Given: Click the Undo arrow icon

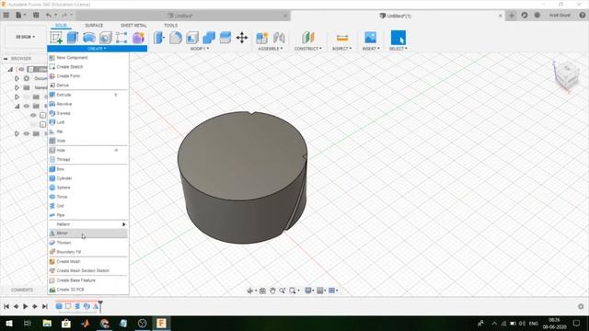Looking at the screenshot, I should [x=49, y=15].
